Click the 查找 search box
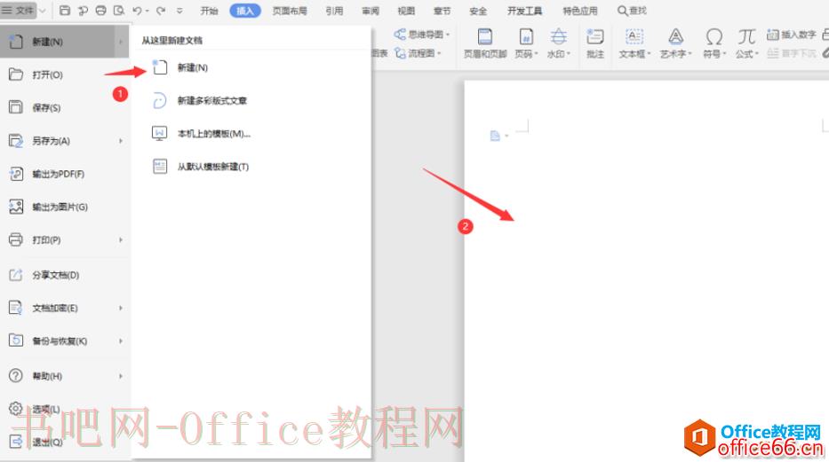 (x=633, y=11)
